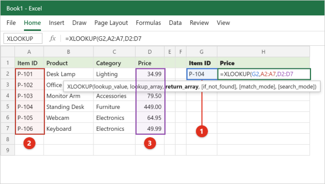Click the 'Standing Desk' product cell
Image resolution: width=325 pixels, height=184 pixels.
[68, 107]
